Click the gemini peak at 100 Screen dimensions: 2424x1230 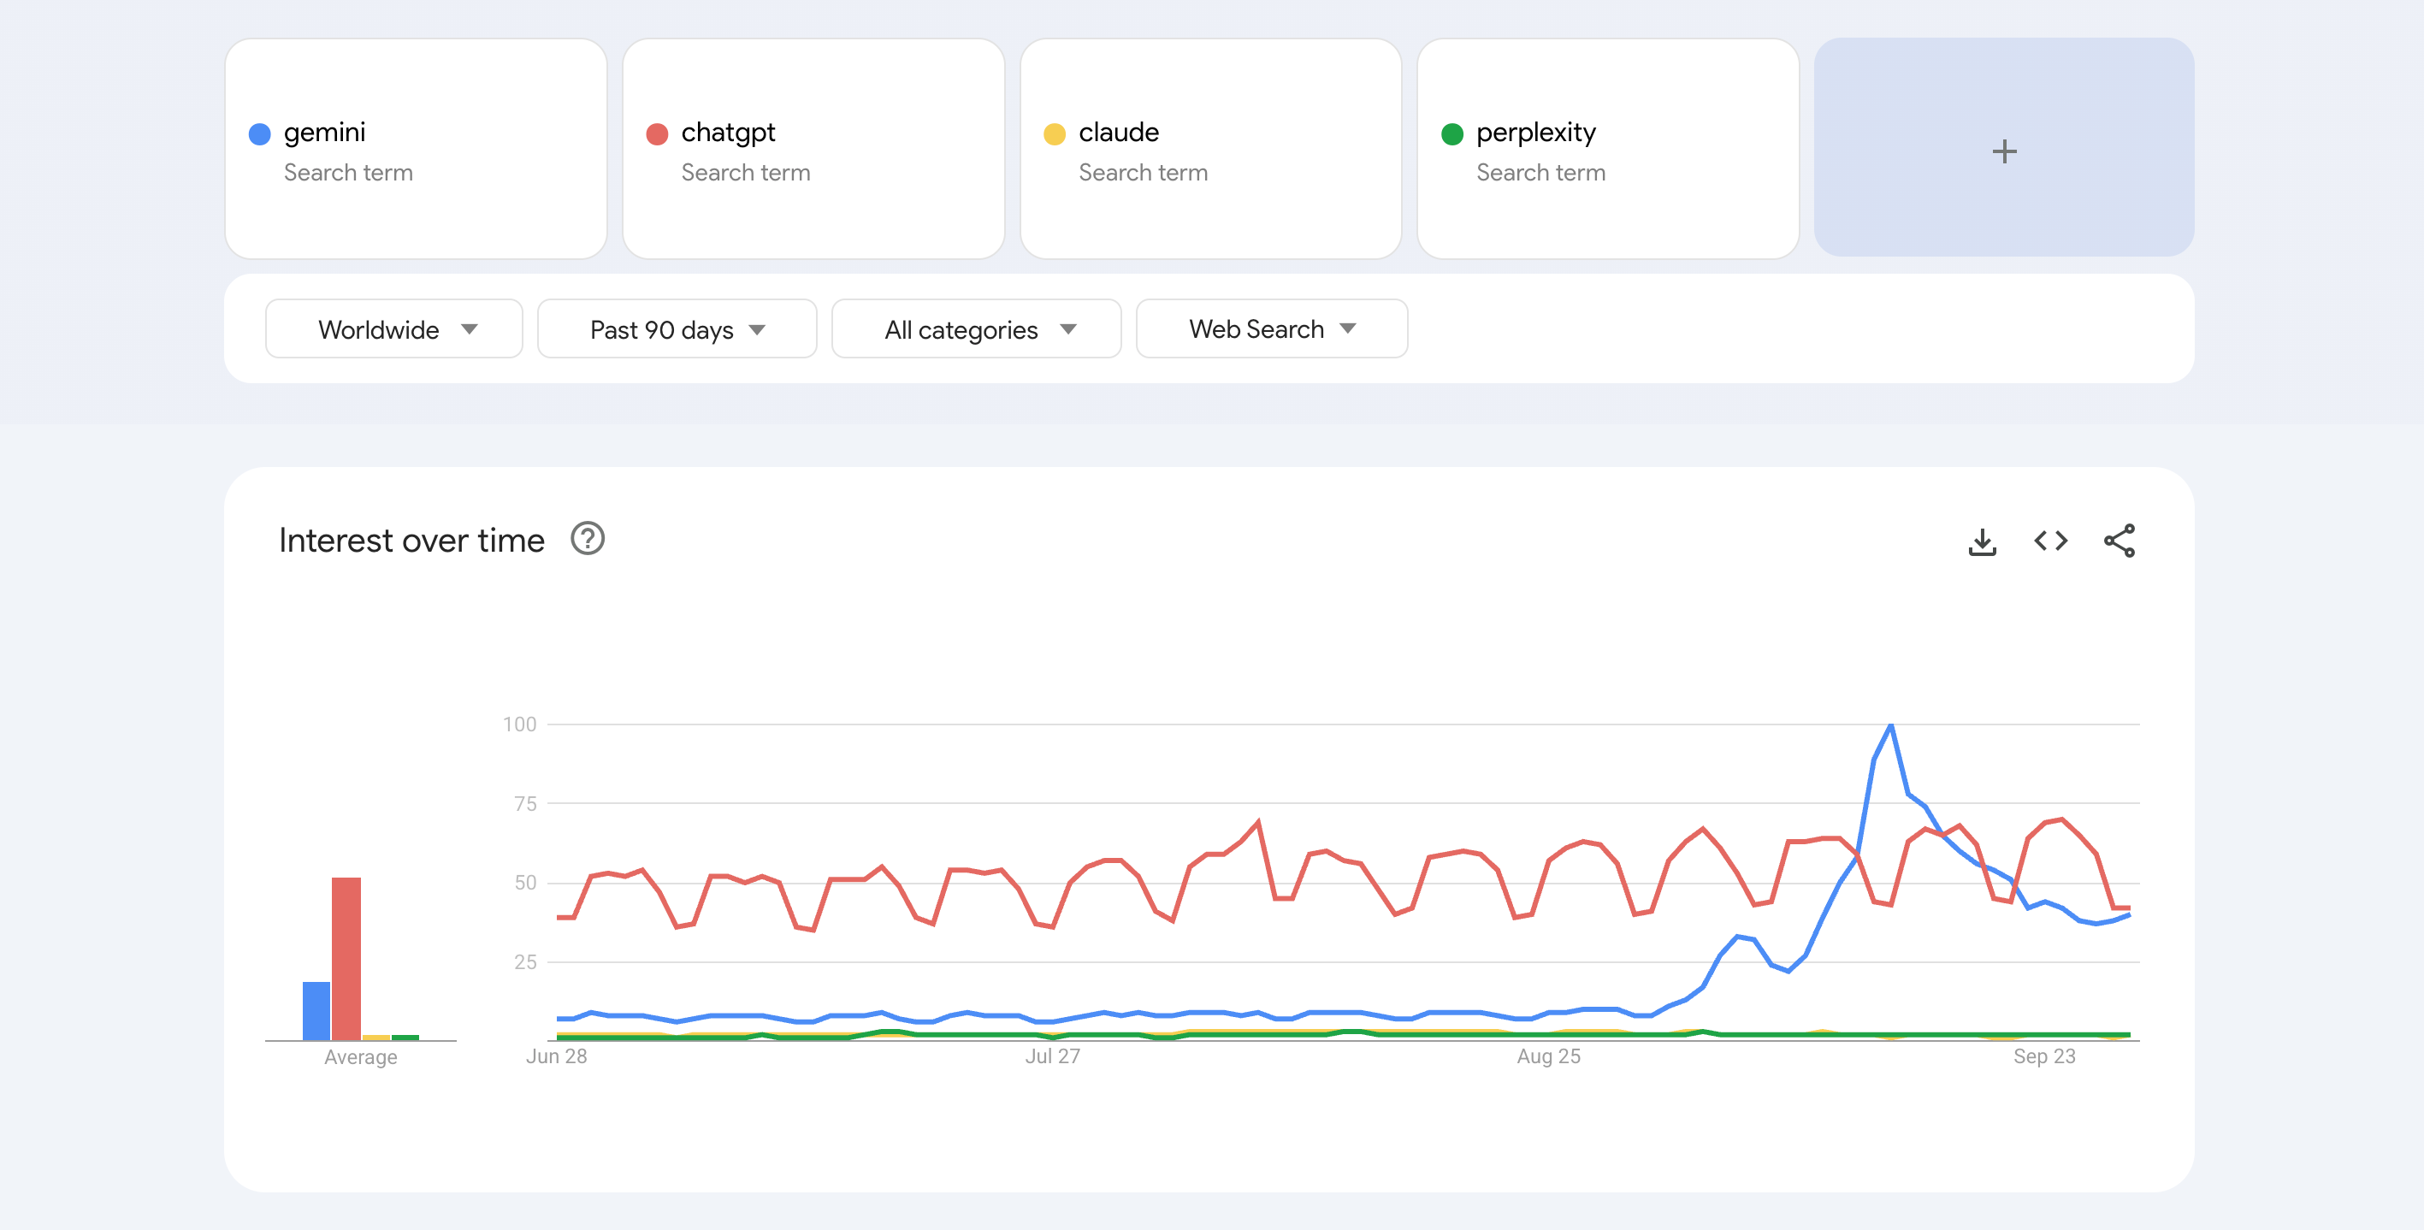pyautogui.click(x=1890, y=725)
